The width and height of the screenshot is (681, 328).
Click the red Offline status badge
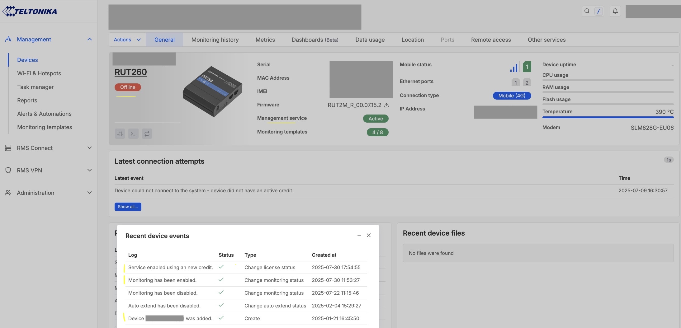128,87
